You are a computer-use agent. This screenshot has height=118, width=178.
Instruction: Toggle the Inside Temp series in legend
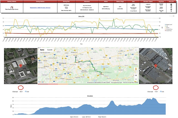(168, 31)
